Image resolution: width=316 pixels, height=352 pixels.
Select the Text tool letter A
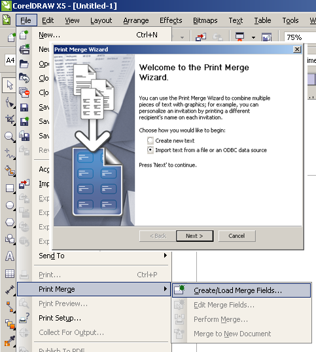tap(9, 256)
